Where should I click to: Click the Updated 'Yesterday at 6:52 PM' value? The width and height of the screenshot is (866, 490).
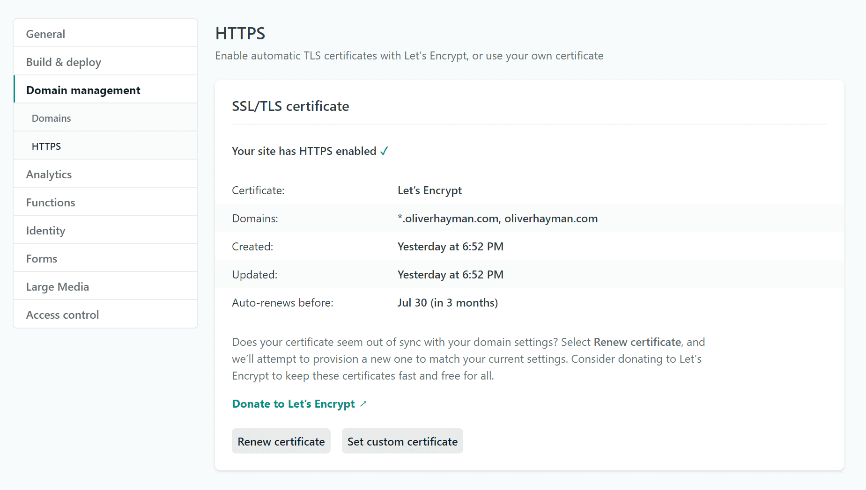[451, 275]
